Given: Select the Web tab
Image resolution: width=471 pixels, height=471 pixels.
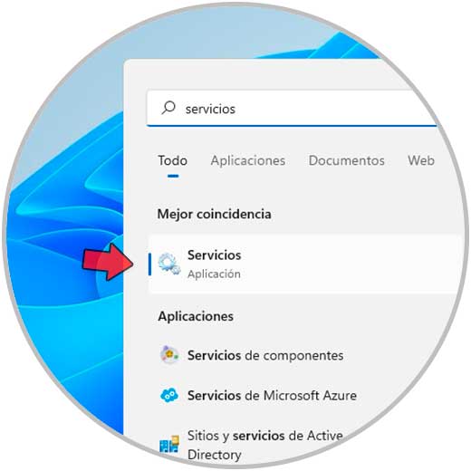Looking at the screenshot, I should 421,160.
